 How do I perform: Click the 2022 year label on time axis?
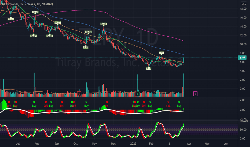(133, 144)
